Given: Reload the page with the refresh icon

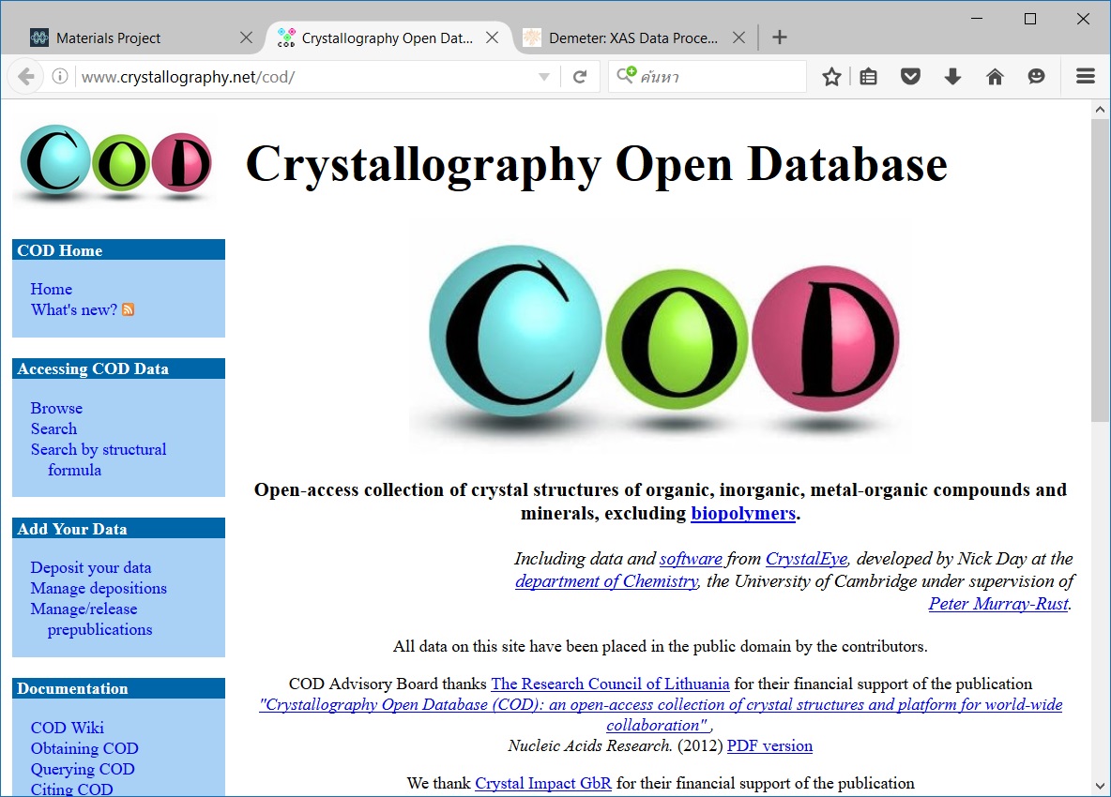Looking at the screenshot, I should click(x=580, y=77).
